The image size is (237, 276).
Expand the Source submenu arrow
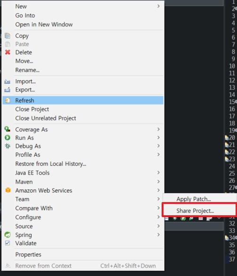point(158,226)
